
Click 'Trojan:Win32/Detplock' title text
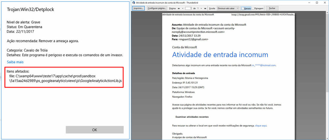31,9
